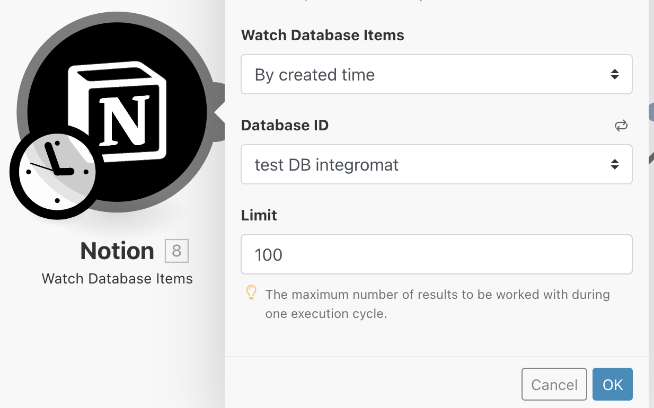Click the 'By created time' option text
654x408 pixels.
click(315, 75)
